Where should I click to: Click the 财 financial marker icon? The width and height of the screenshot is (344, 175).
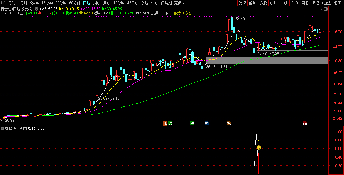click(207, 124)
